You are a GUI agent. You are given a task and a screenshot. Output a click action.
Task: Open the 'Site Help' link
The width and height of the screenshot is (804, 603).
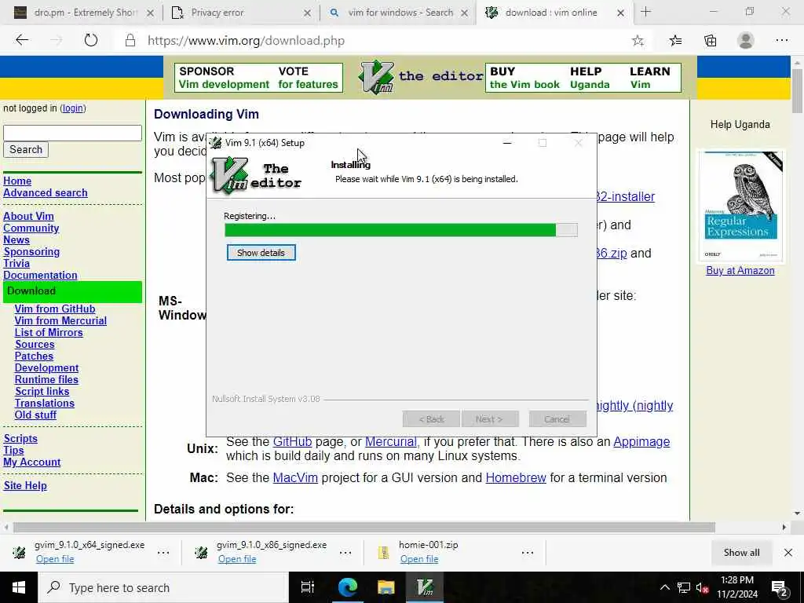pyautogui.click(x=25, y=486)
